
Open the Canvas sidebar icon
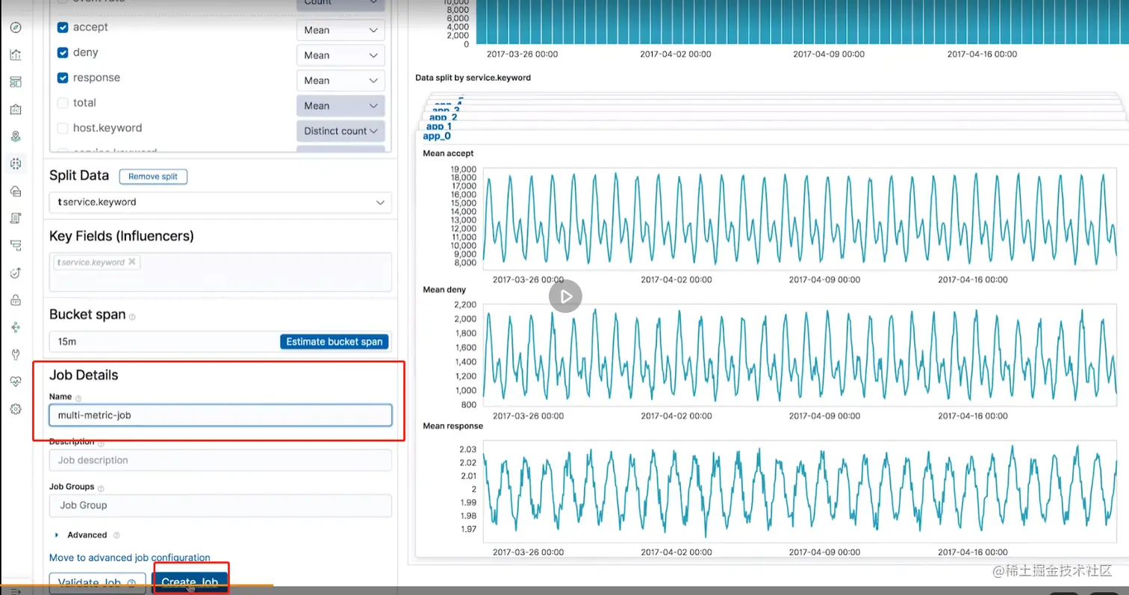(x=16, y=110)
